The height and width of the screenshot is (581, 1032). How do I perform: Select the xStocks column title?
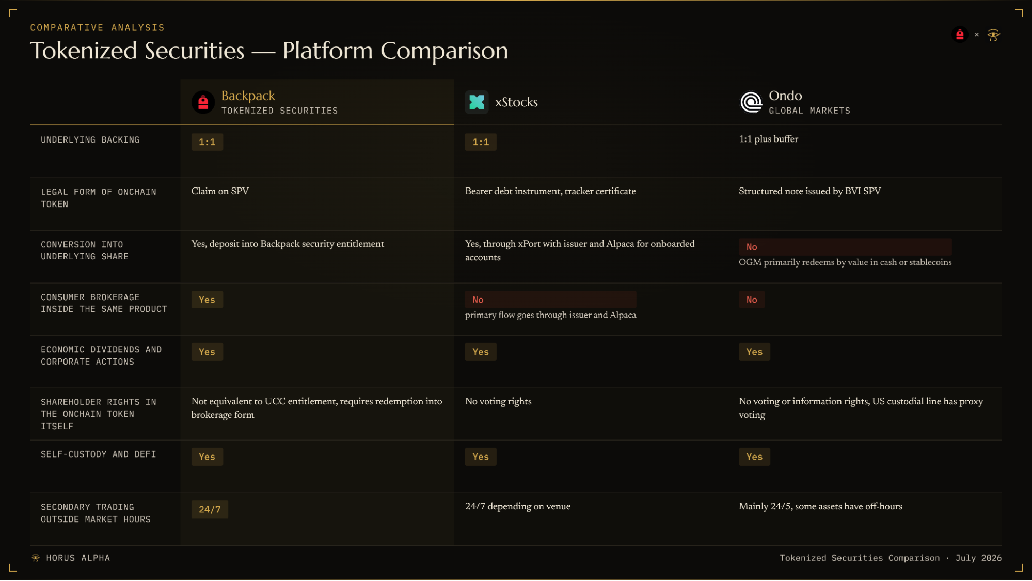pyautogui.click(x=516, y=102)
